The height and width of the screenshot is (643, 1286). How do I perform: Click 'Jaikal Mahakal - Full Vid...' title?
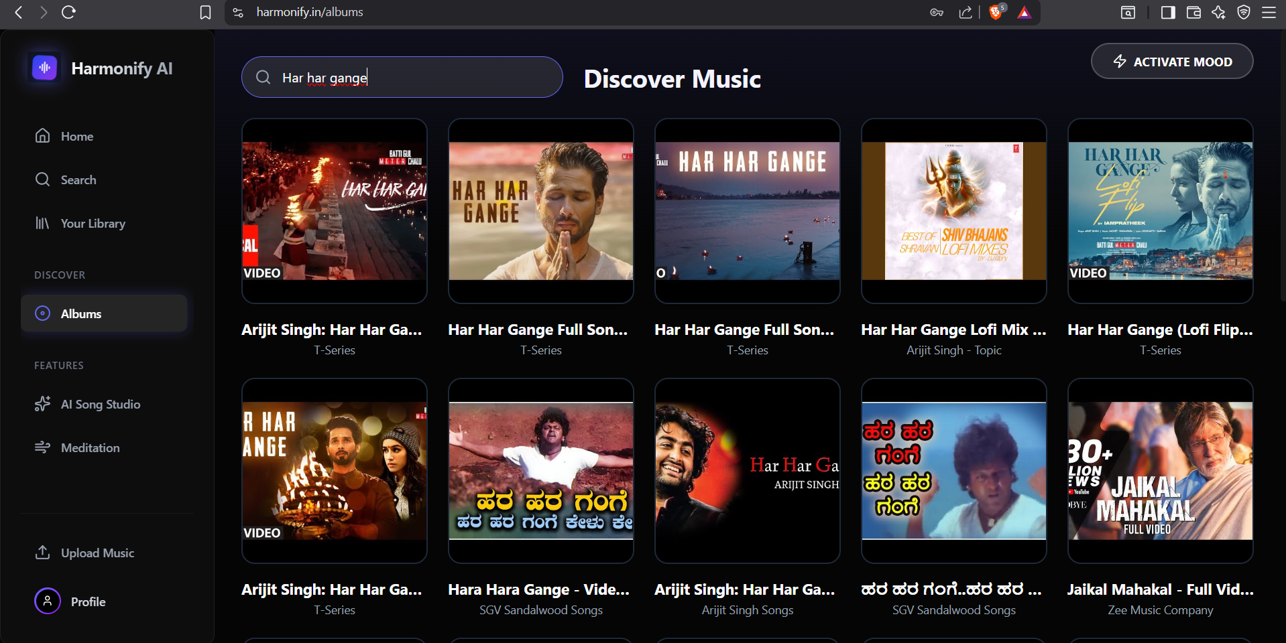(1160, 589)
